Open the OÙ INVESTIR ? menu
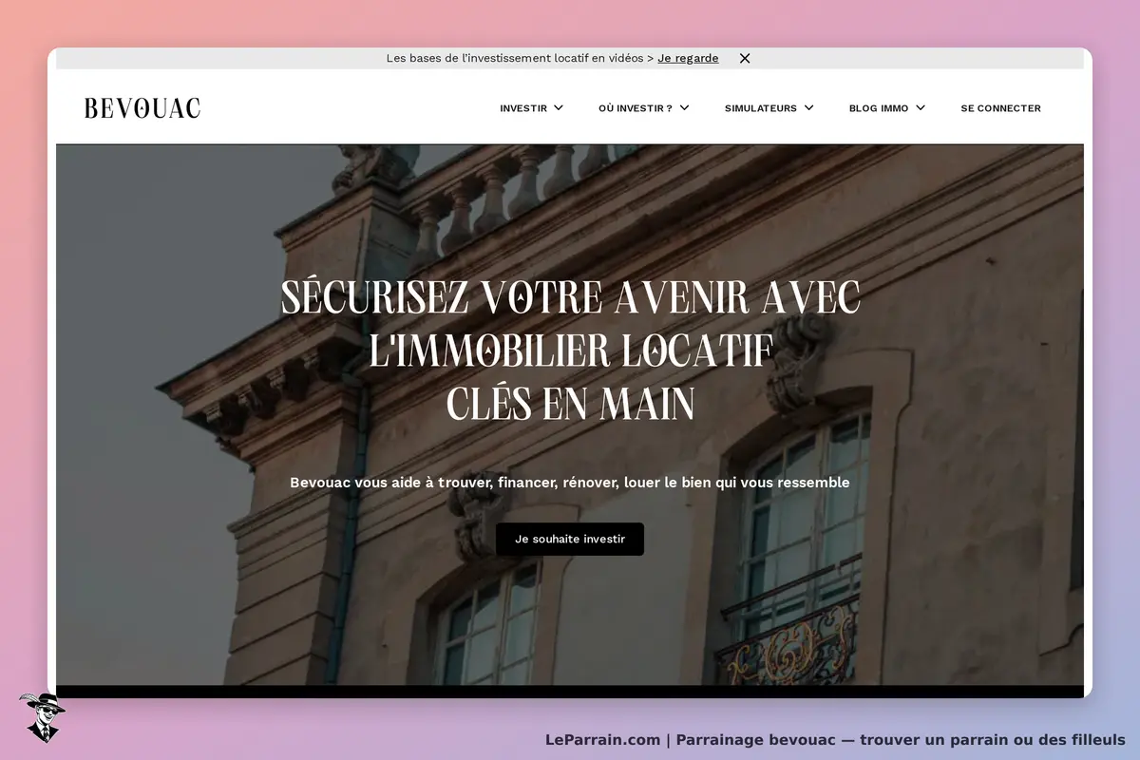Screen dimensions: 1140x760 [636, 108]
